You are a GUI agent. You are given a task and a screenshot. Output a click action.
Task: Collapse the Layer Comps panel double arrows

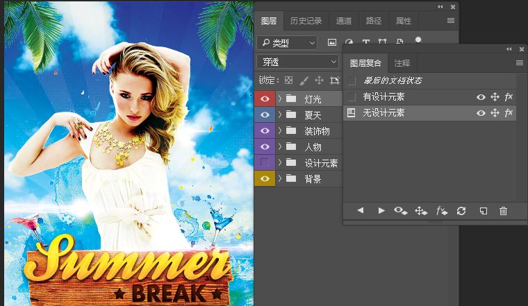click(509, 49)
